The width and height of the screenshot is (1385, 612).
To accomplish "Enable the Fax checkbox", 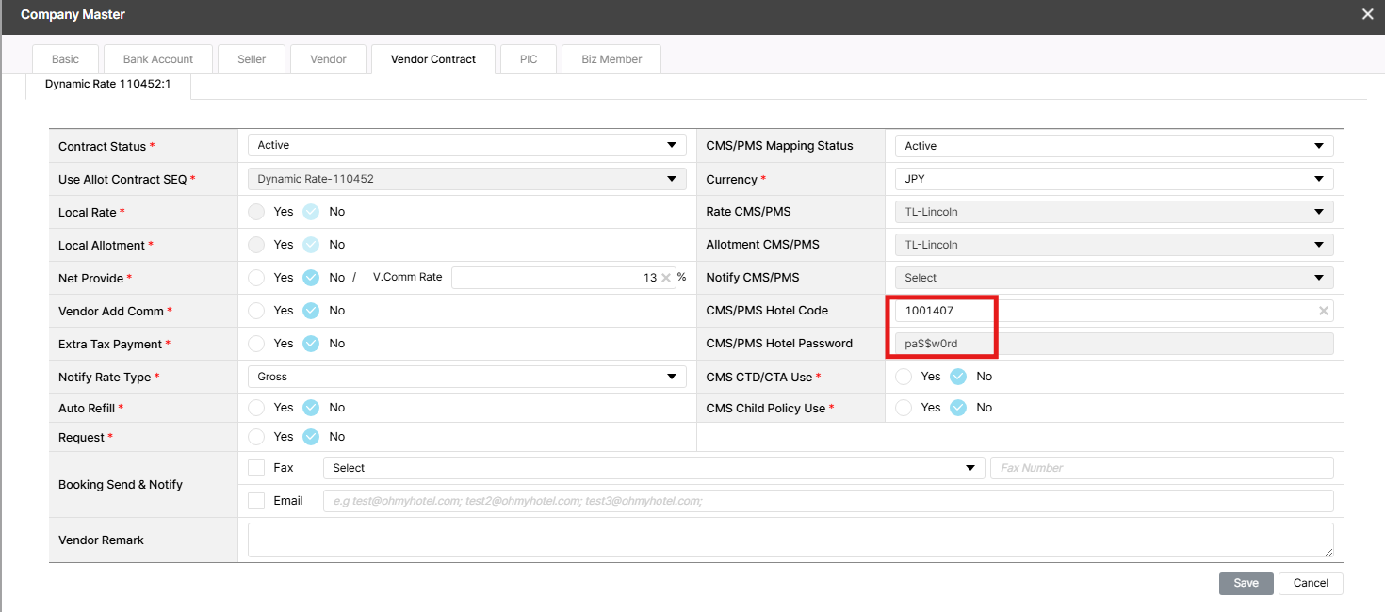I will coord(256,468).
